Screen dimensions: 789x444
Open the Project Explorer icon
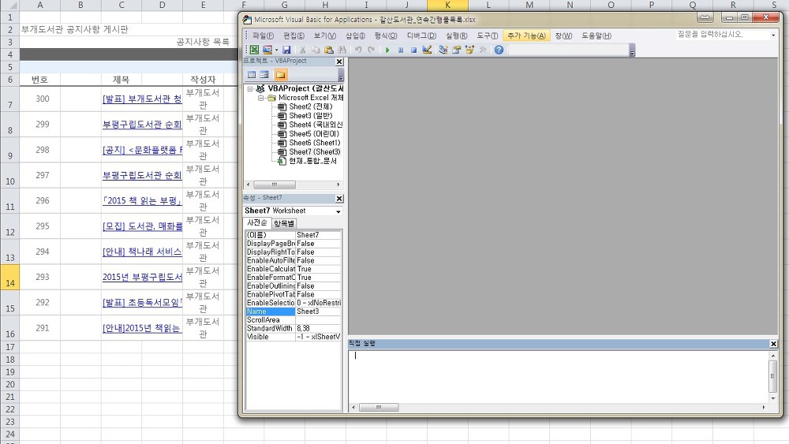tap(443, 50)
